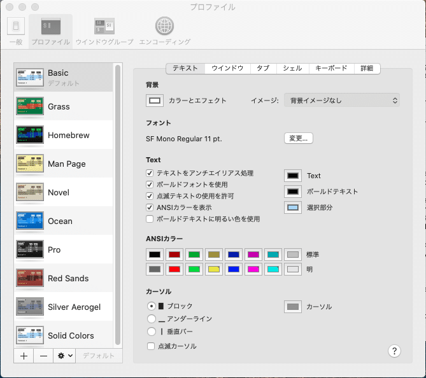Select the Man Page profile
Viewport: 426px width, 378px height.
coord(63,164)
